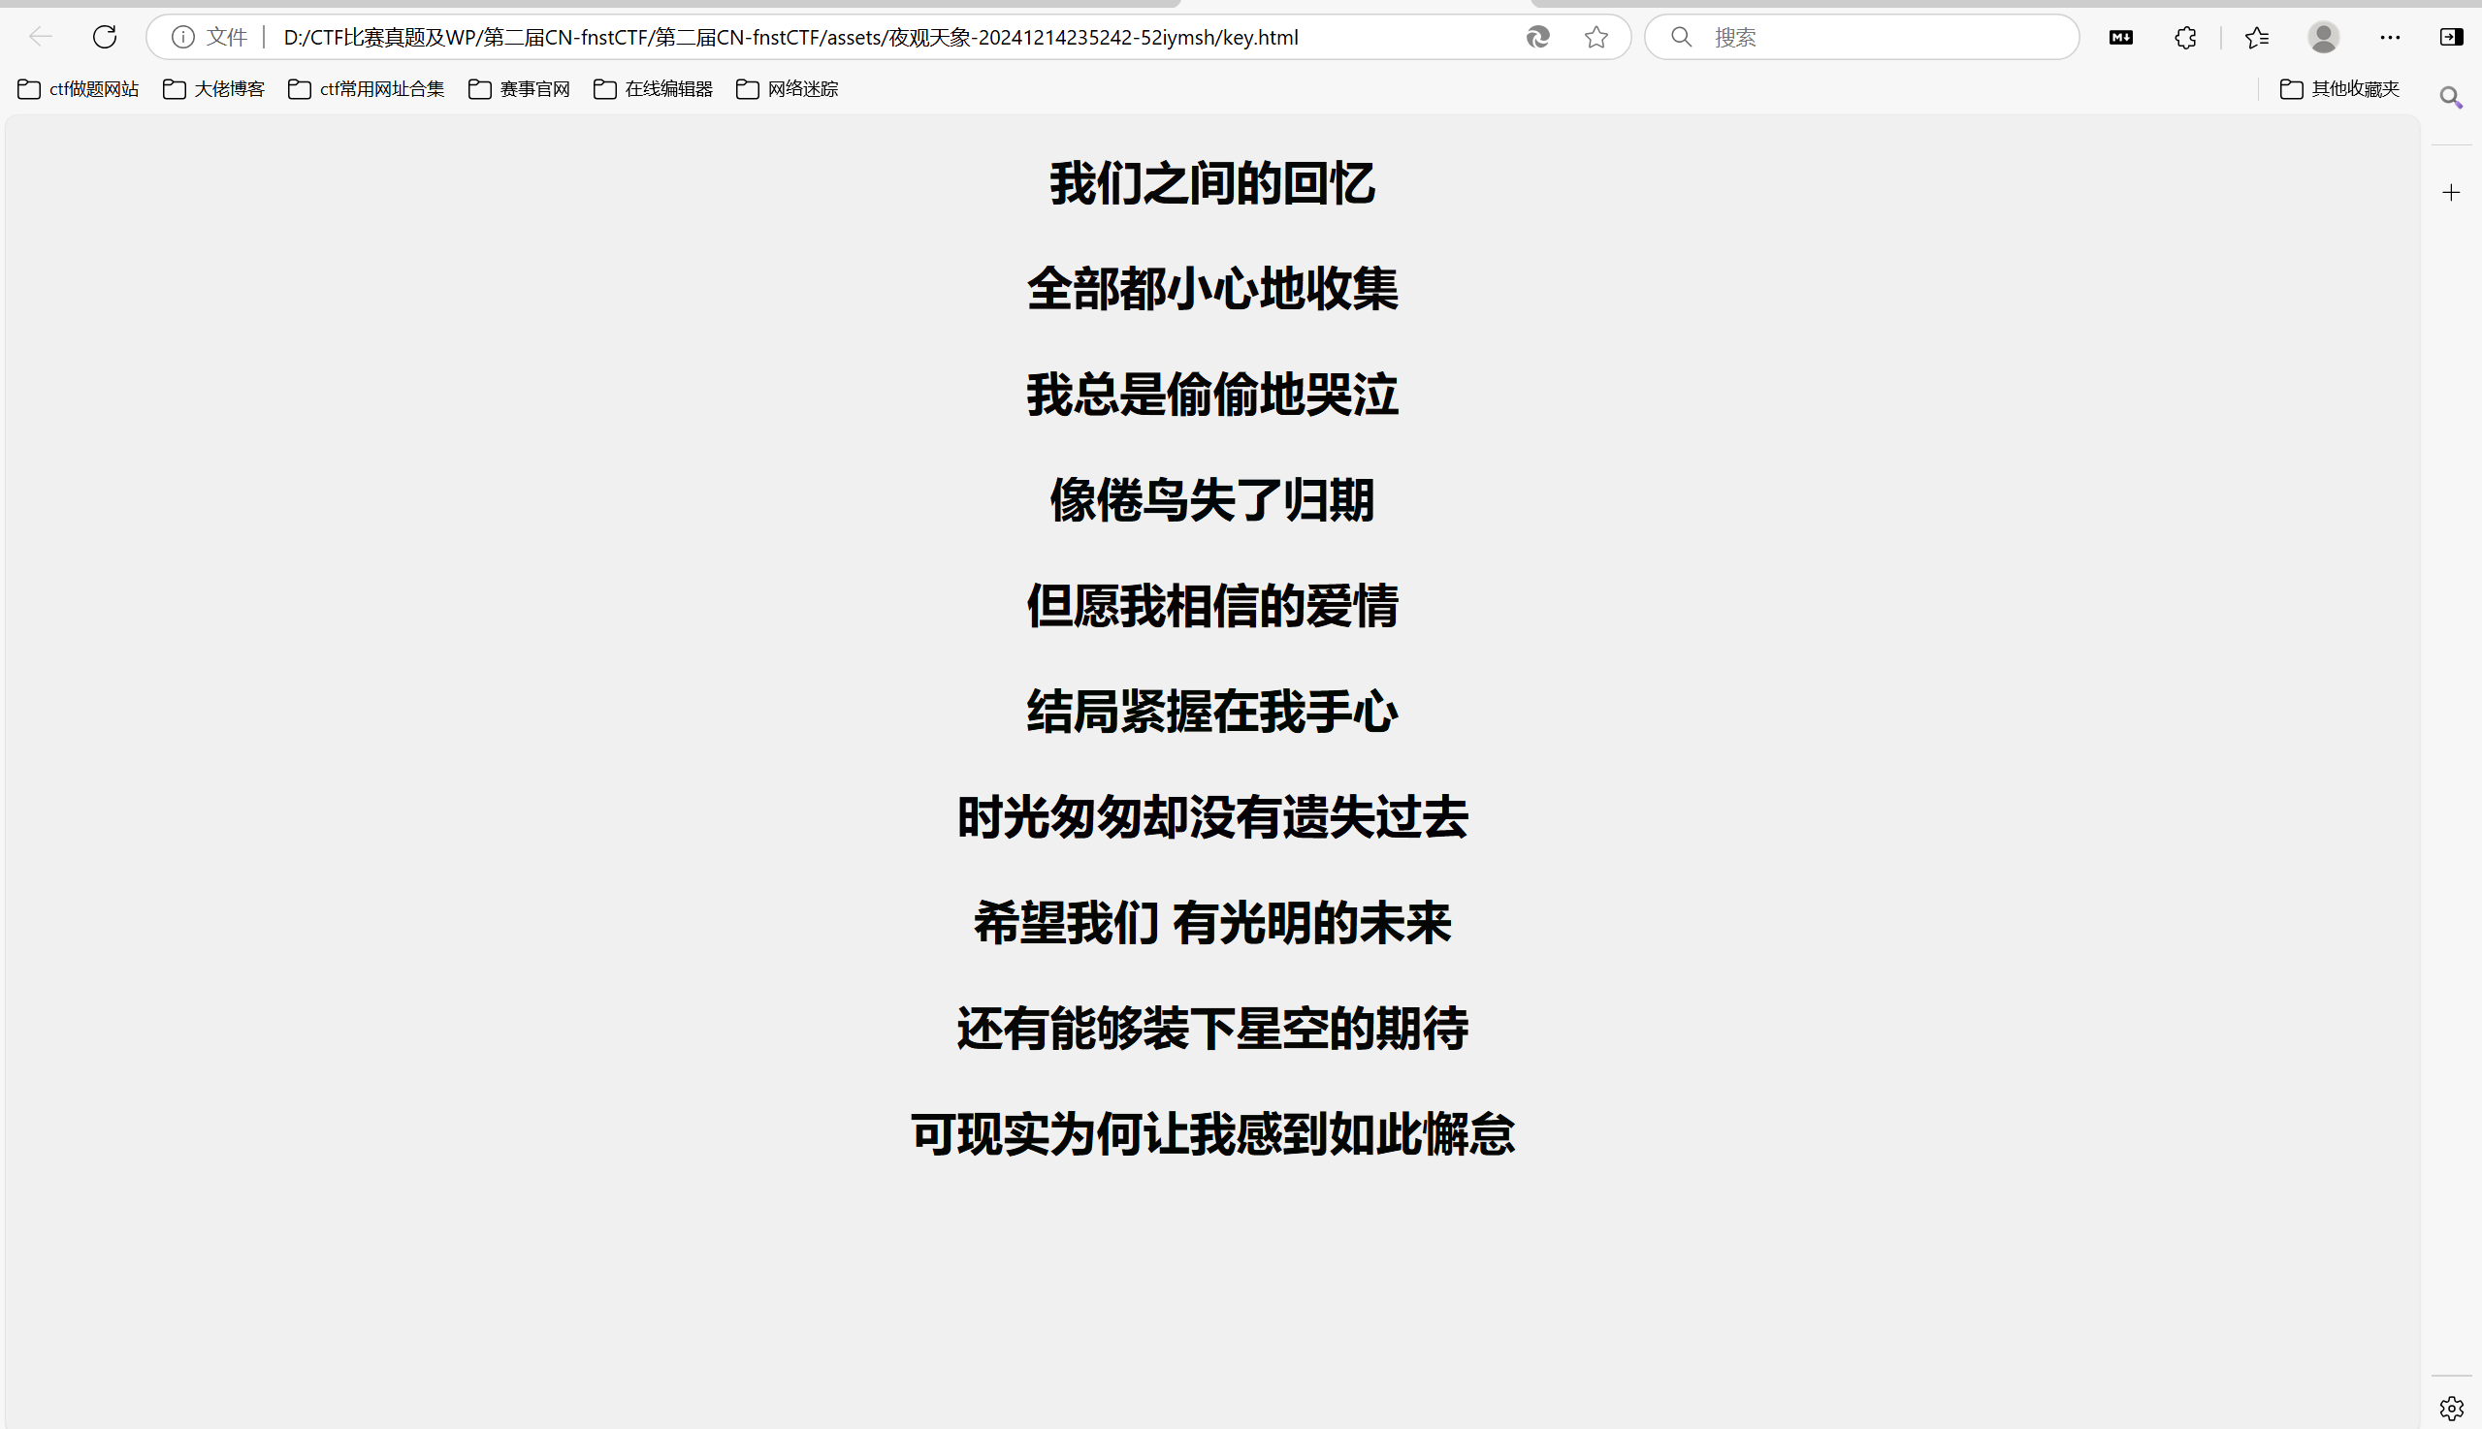The image size is (2482, 1429).
Task: Reload the page with refresh icon
Action: coord(105,37)
